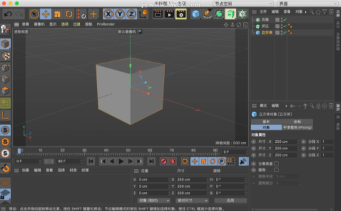The image size is (341, 211).
Task: Tick the 分离表面 (Separate Surfaces) checkbox
Action: pos(276,164)
